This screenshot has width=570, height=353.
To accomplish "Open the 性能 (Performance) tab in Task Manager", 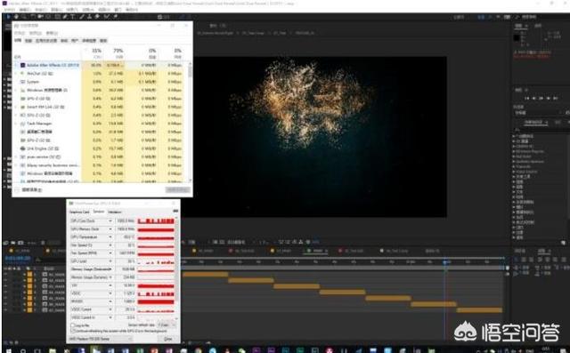I will click(28, 41).
